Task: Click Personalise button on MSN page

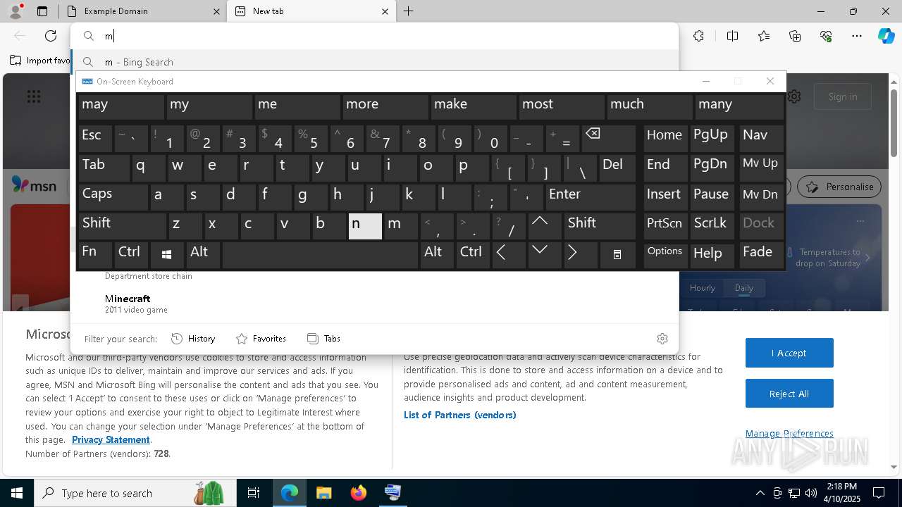Action: pos(839,187)
